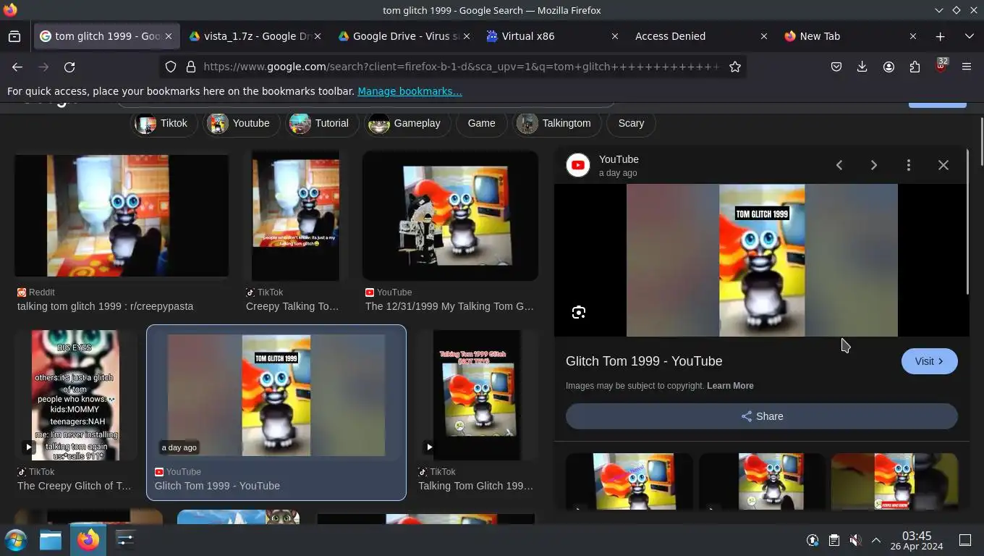Click the network tray icon
The height and width of the screenshot is (556, 984).
pos(813,540)
